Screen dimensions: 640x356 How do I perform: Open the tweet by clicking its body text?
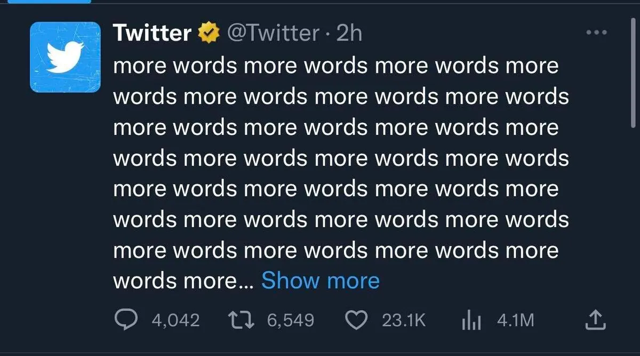point(336,158)
